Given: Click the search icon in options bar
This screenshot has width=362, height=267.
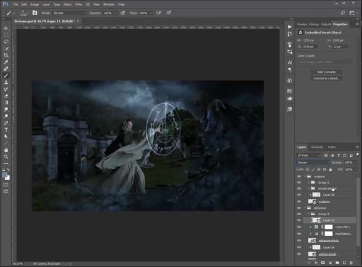Looking at the screenshot, I should click(x=343, y=13).
